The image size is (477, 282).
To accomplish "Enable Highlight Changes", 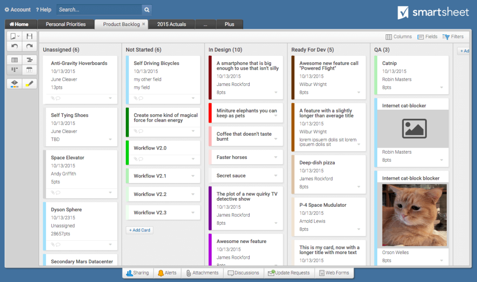I will (30, 84).
